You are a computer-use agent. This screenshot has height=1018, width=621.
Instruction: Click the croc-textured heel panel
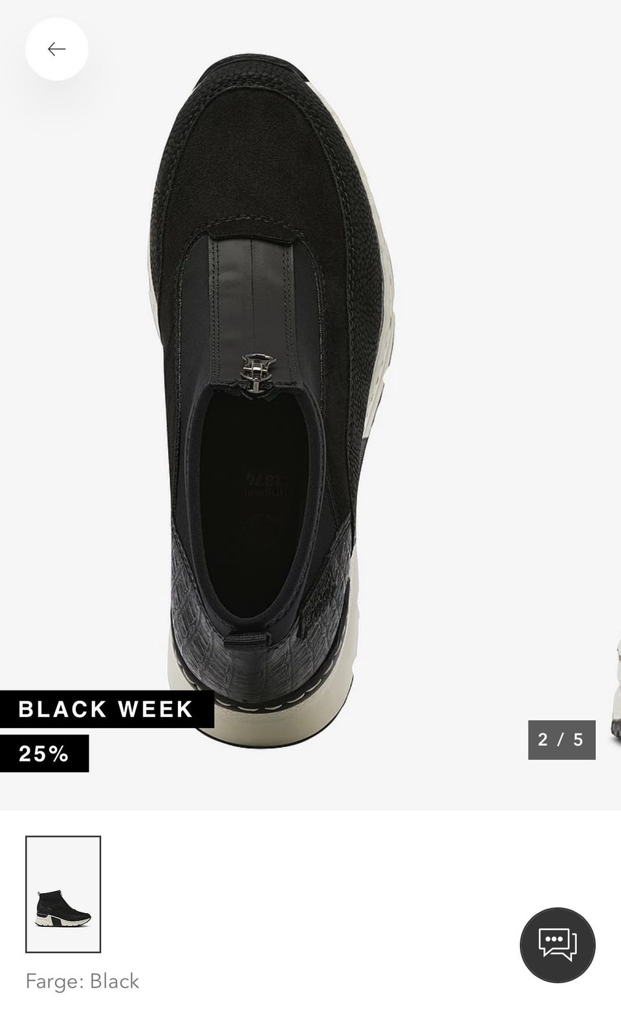(213, 641)
